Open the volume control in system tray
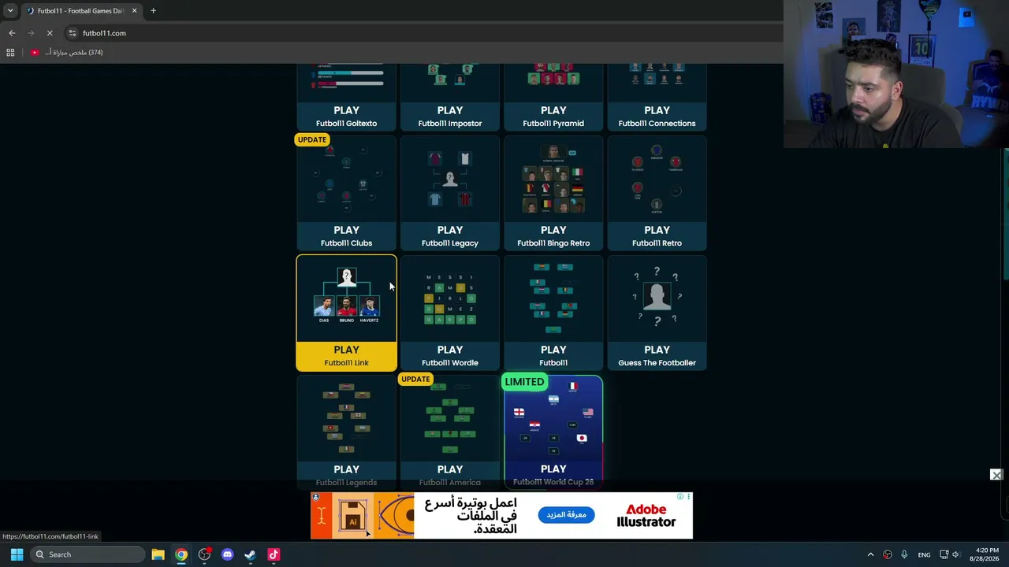The width and height of the screenshot is (1009, 567). (956, 554)
